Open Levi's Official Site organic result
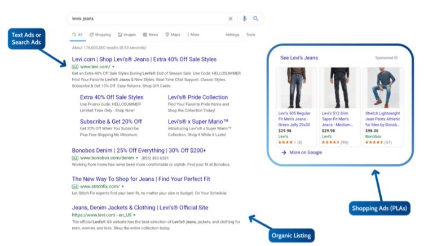This screenshot has height=246, width=433. point(140,208)
